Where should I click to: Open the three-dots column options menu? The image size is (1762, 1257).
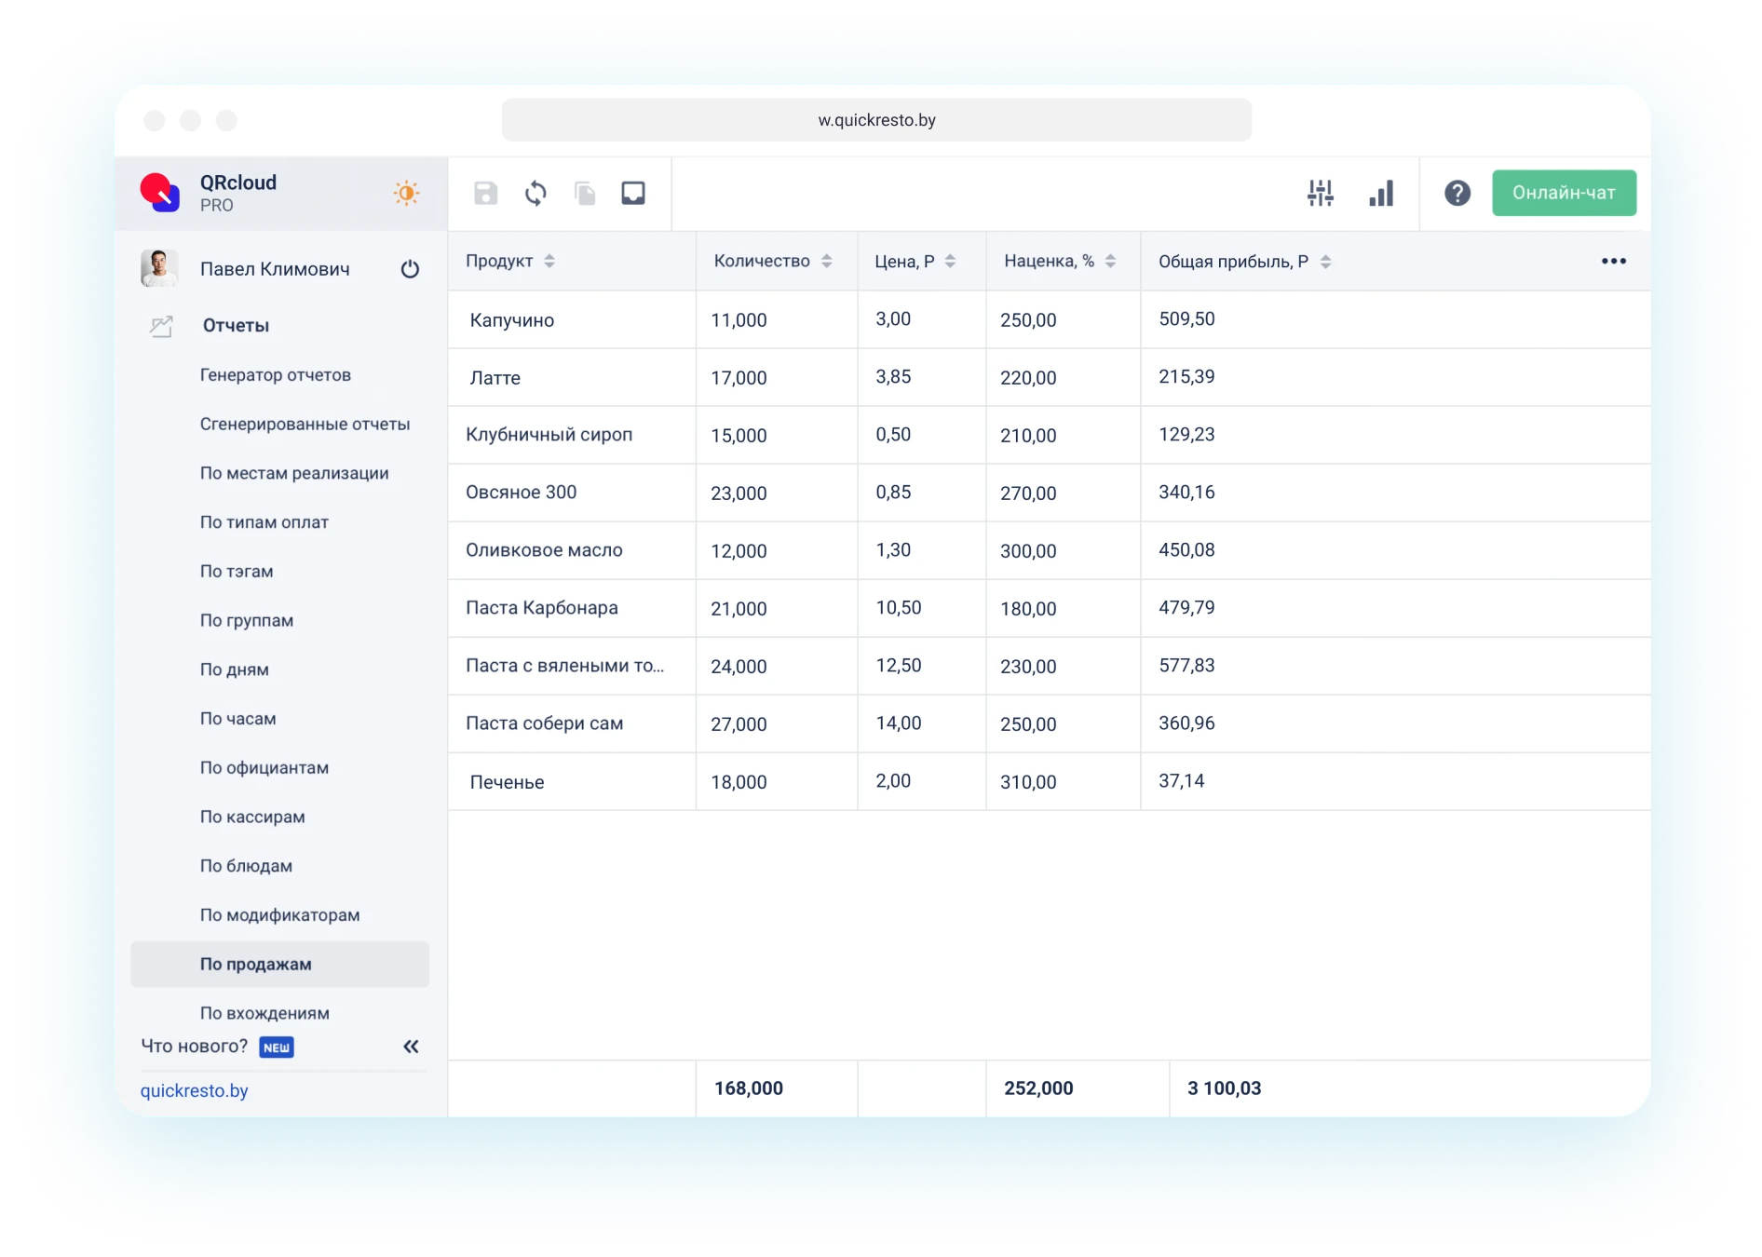pos(1613,262)
